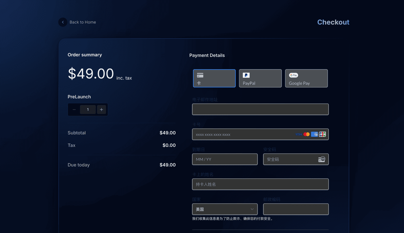Open the country dropdown showing 美国

[225, 209]
